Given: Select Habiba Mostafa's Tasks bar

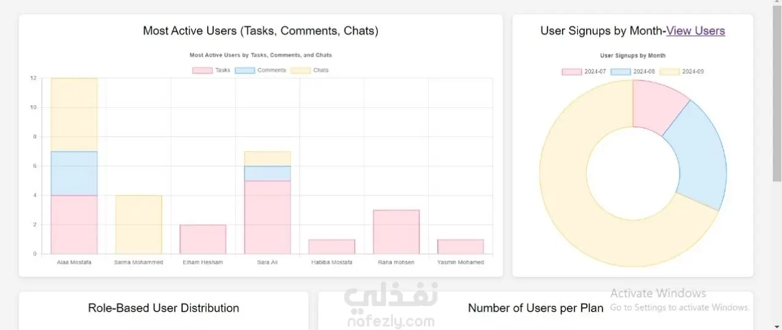Looking at the screenshot, I should [332, 246].
